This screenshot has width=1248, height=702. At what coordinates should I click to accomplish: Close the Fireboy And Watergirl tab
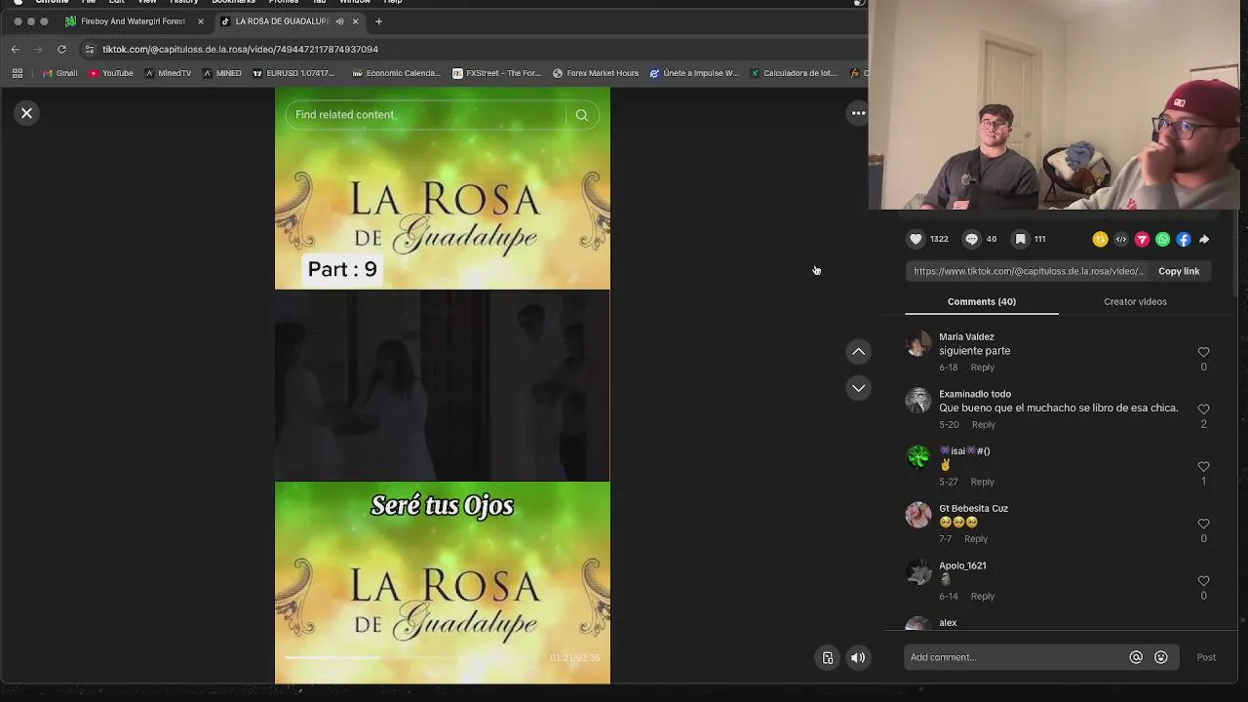click(201, 21)
